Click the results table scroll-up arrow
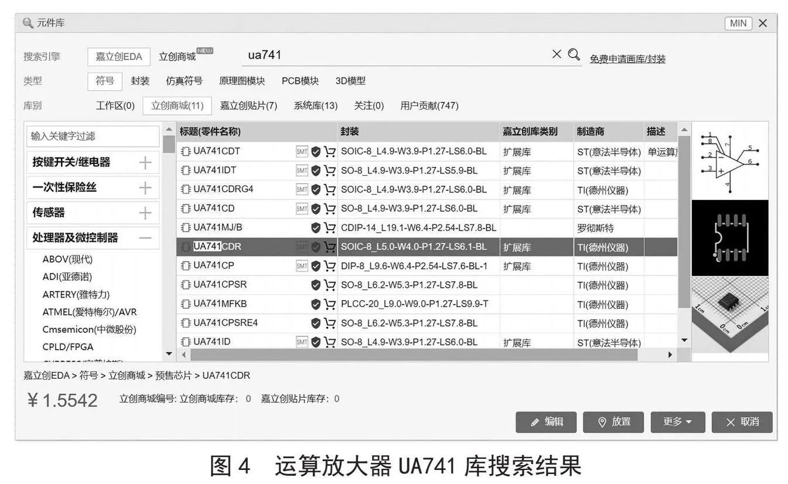 tap(683, 129)
